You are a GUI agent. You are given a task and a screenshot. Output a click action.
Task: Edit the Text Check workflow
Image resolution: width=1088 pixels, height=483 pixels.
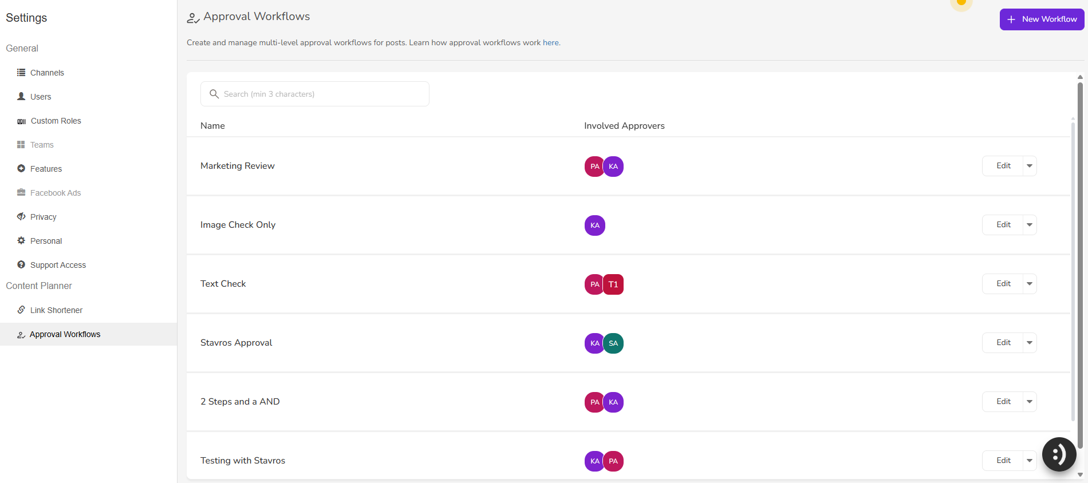click(x=1003, y=284)
